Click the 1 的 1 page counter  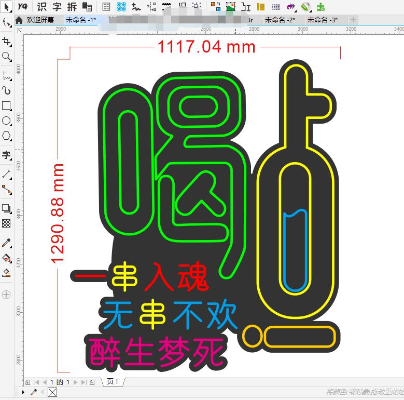pos(60,382)
